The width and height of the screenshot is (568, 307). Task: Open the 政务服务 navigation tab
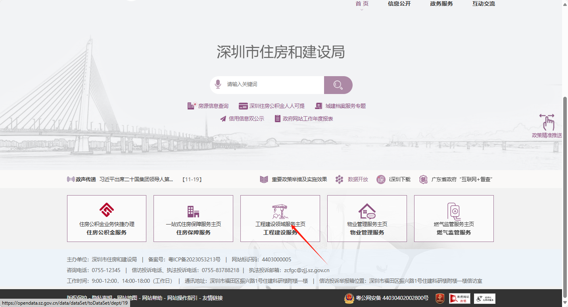(441, 4)
